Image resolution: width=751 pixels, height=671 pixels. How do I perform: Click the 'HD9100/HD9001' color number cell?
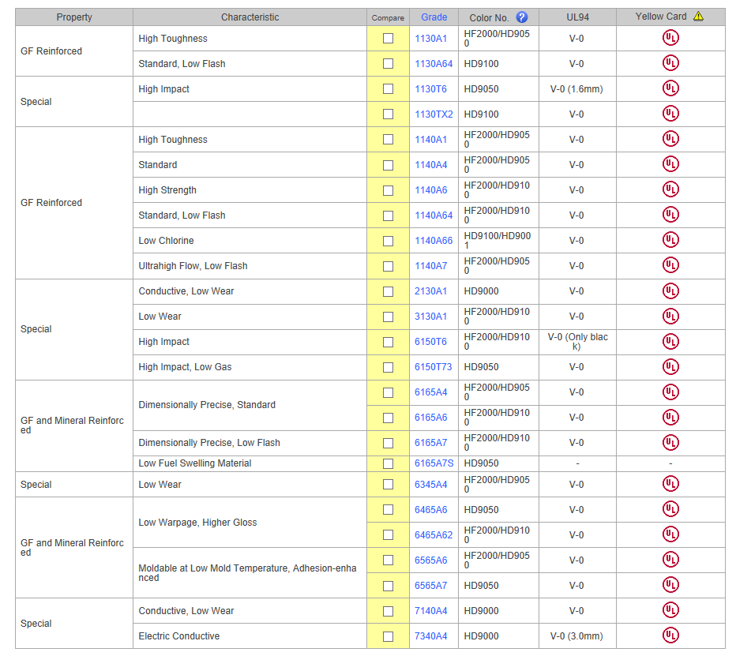(x=498, y=241)
